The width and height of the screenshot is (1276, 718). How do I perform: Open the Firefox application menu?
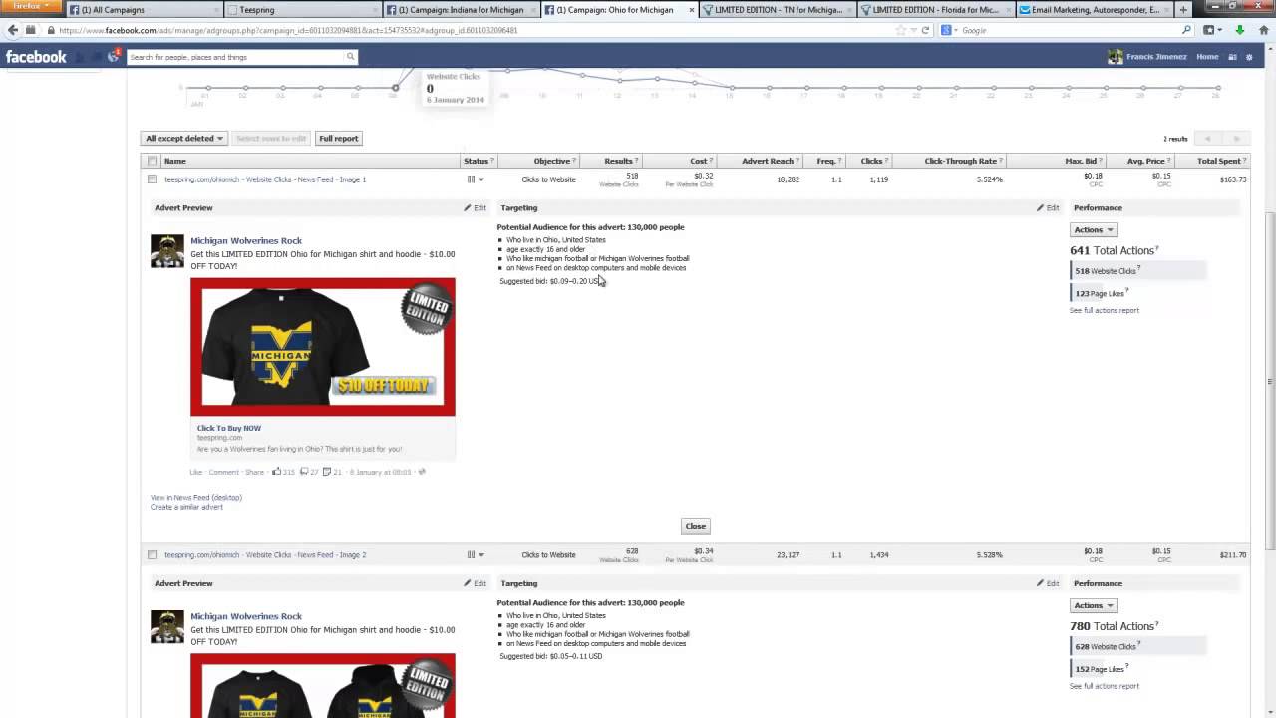click(33, 7)
